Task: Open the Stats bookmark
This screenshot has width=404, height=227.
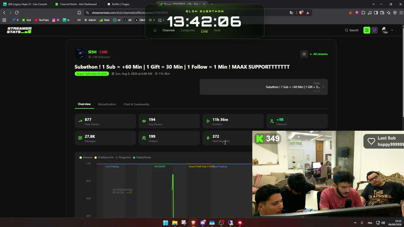Action: point(104,20)
